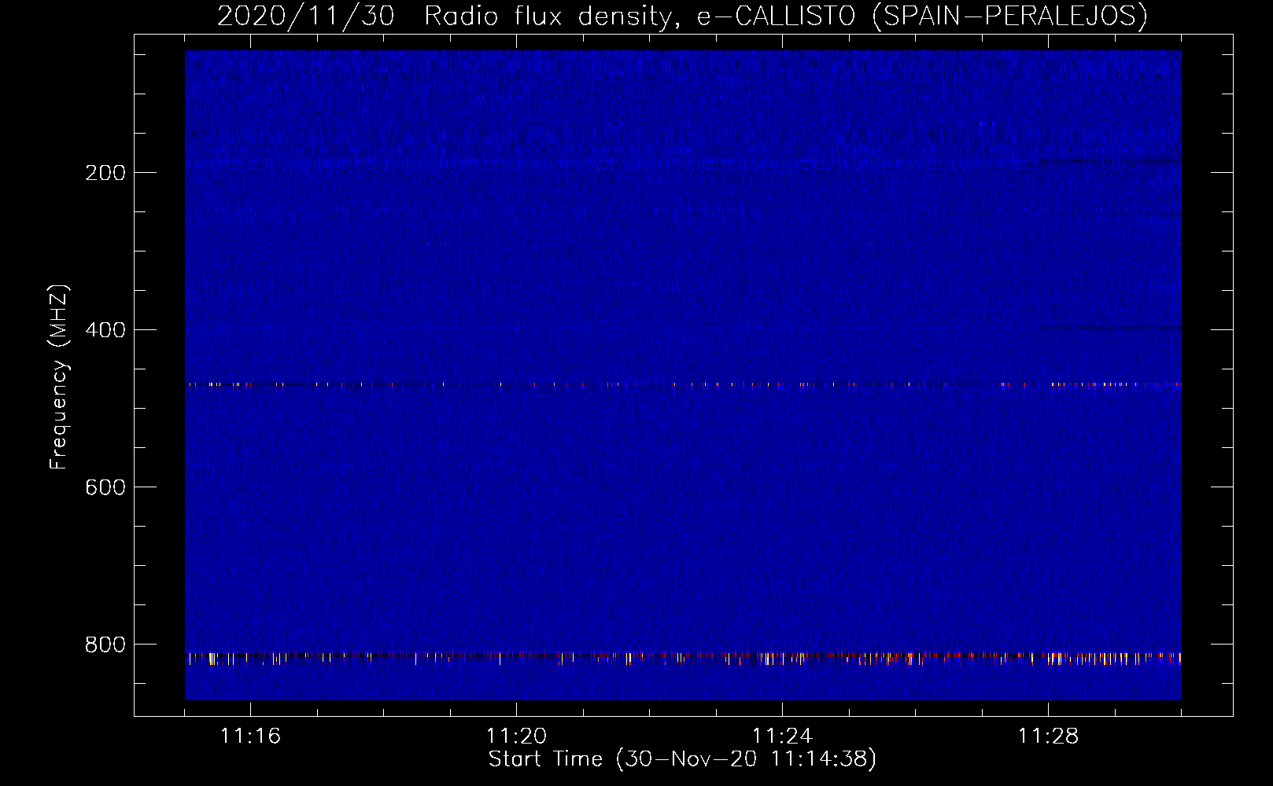
Task: Click the '11:28' time tick label
Action: pos(1048,736)
